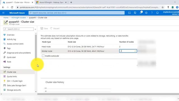Go to HDInsight clusters breadcrumb link
The image size is (179, 101).
coord(19,17)
